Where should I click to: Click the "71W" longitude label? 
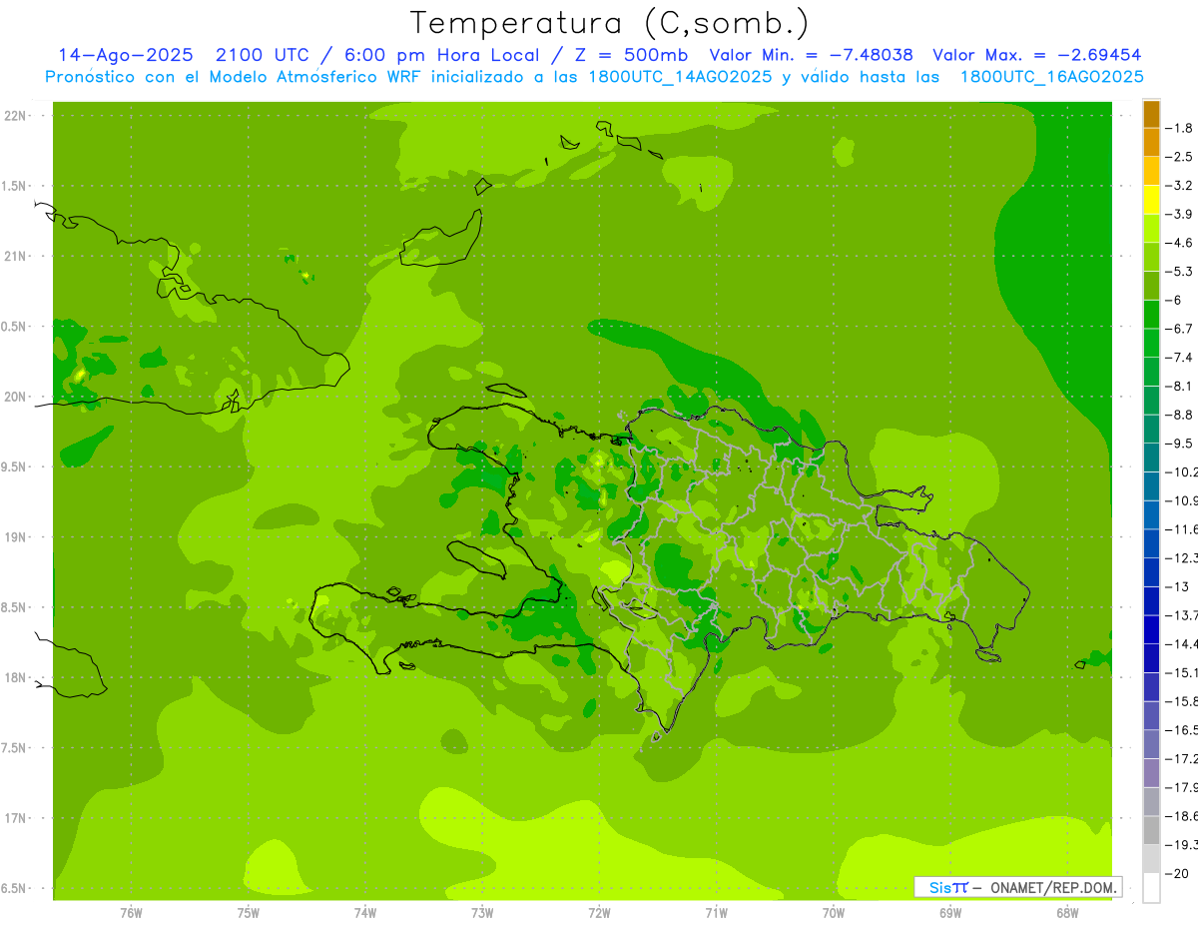click(716, 913)
